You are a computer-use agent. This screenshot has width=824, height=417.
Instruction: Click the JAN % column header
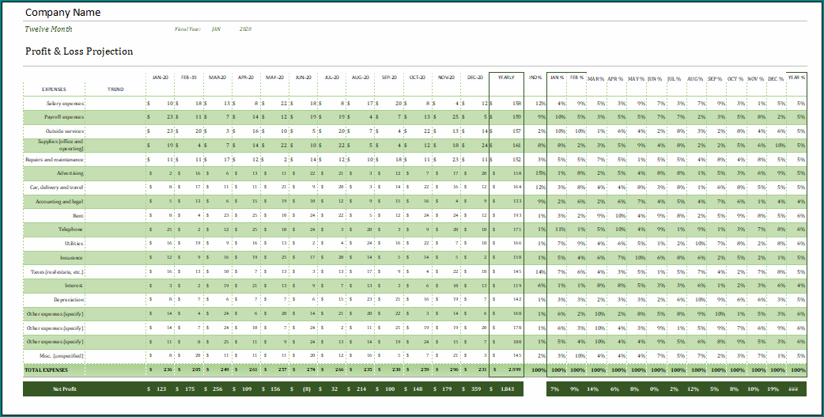[x=557, y=78]
